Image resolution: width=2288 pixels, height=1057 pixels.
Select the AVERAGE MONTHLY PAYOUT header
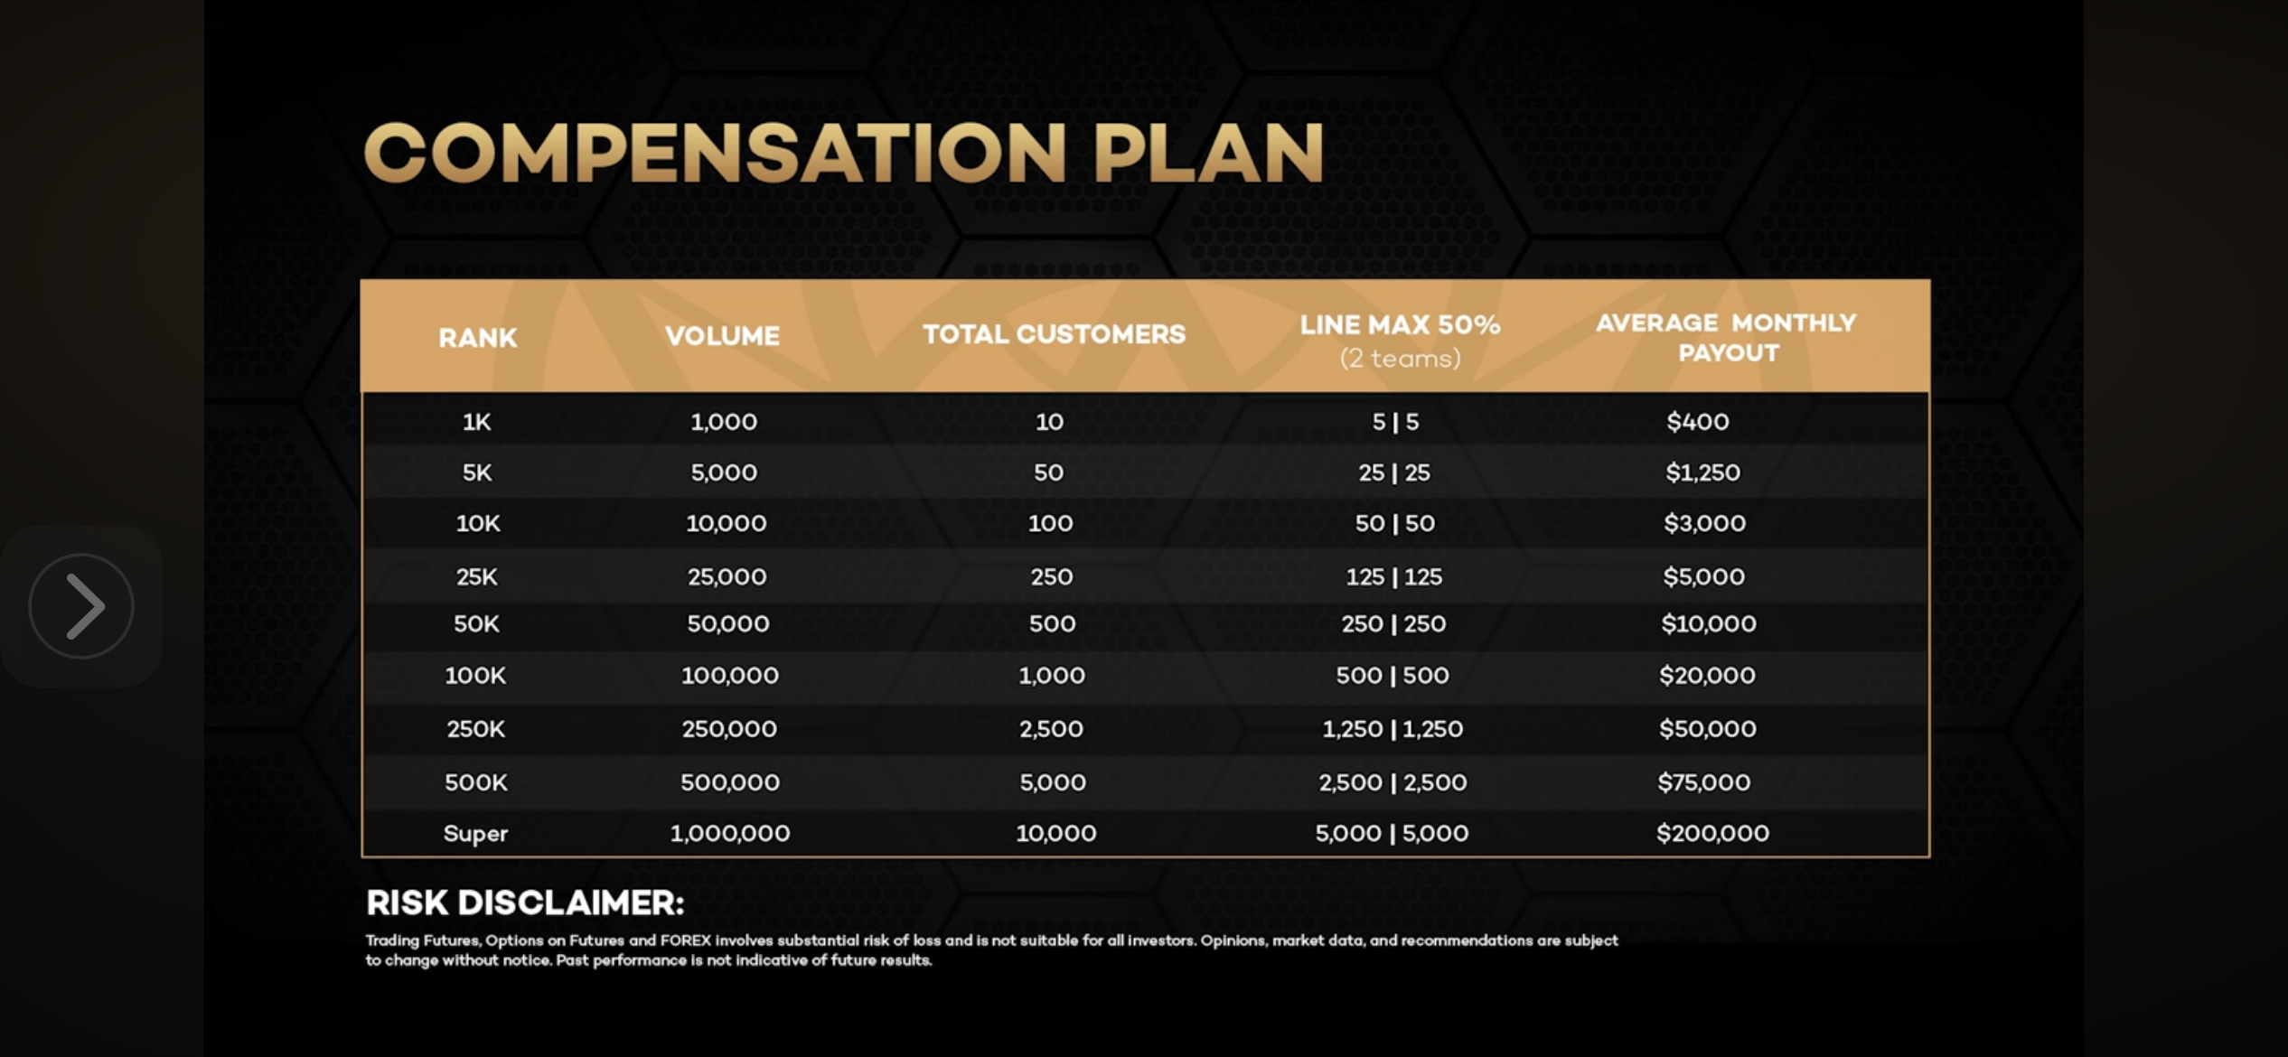point(1726,337)
